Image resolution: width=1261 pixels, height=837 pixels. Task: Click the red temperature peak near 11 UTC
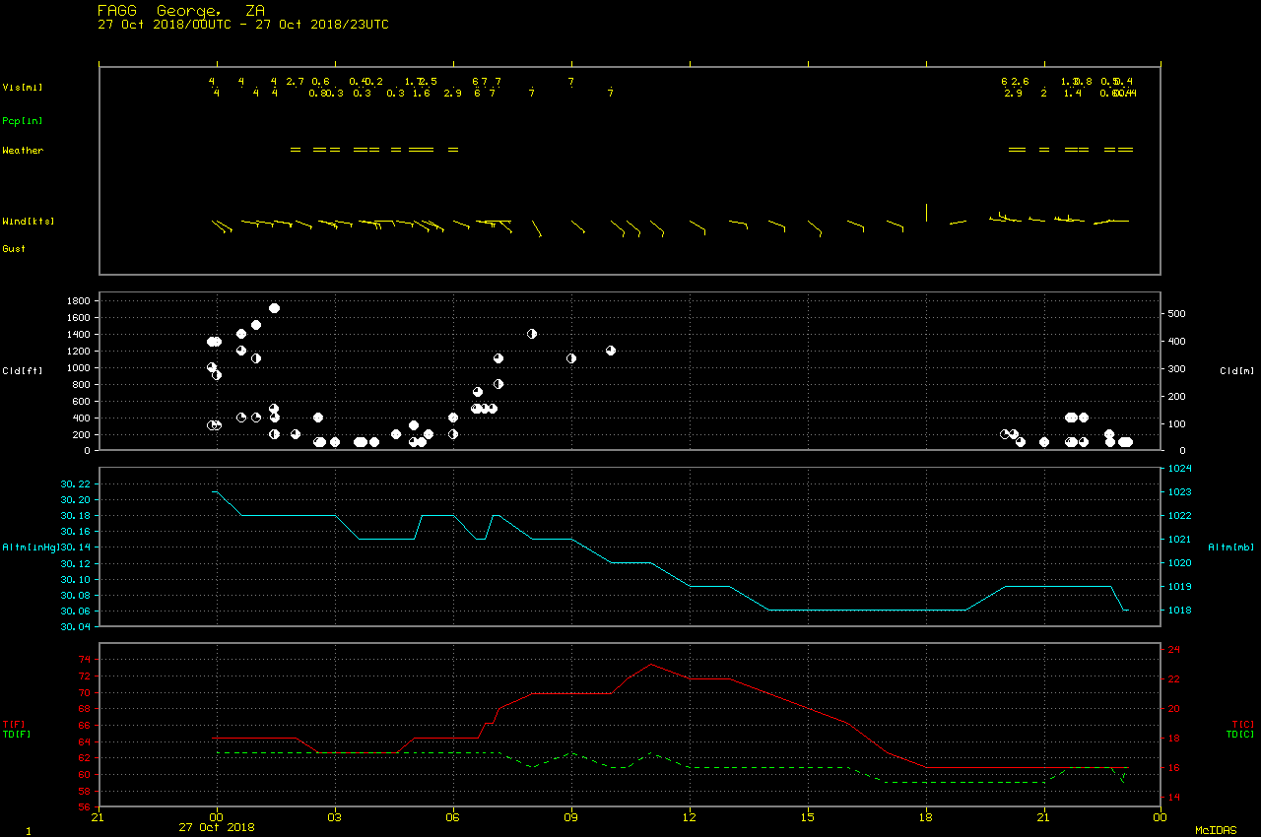[x=650, y=664]
